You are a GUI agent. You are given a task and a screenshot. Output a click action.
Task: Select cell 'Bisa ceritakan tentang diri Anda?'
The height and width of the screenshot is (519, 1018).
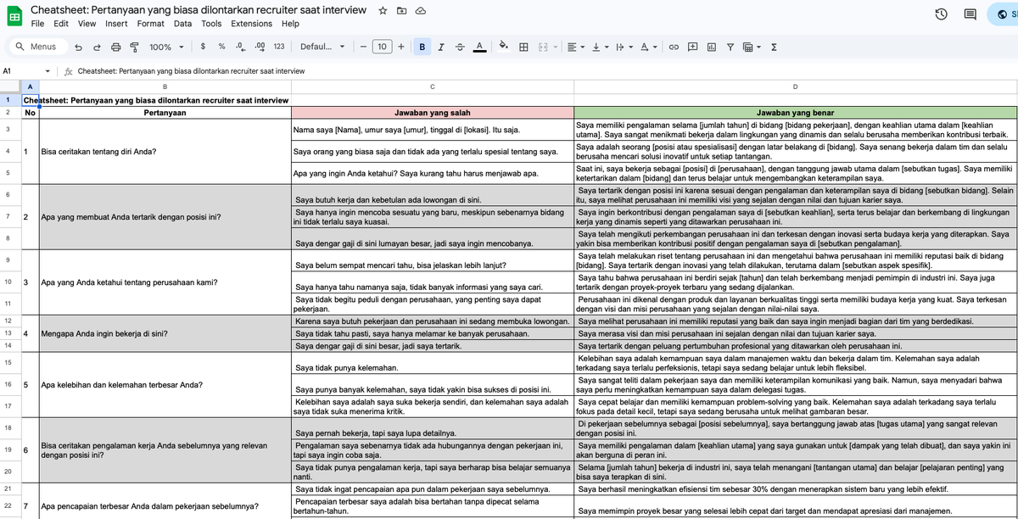click(165, 152)
